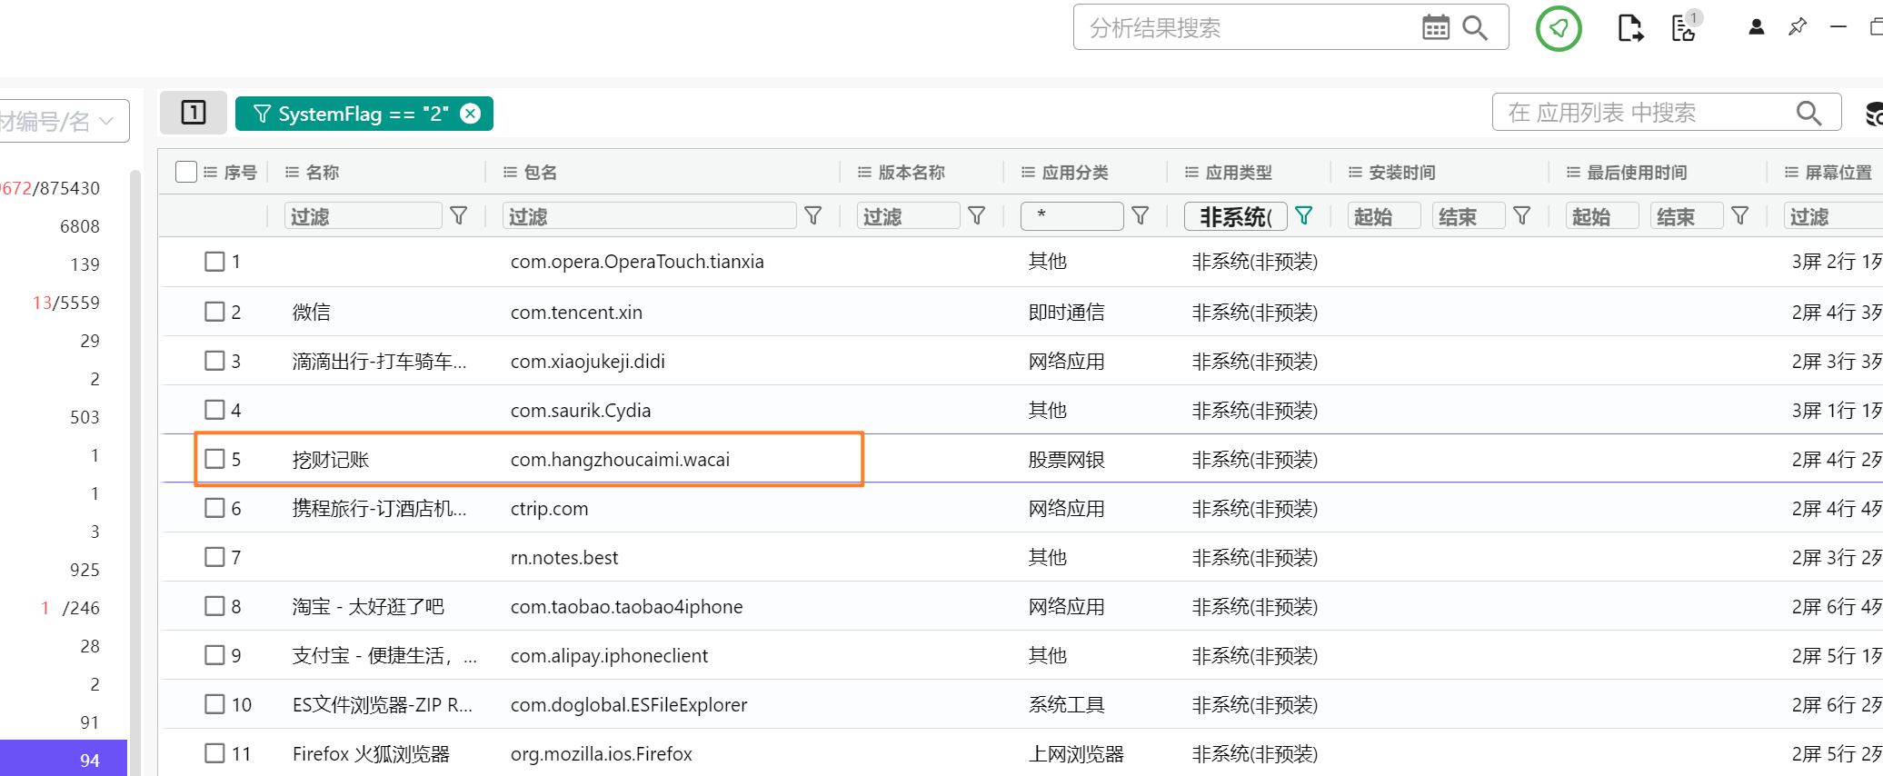Select rn.notes.best package cell
This screenshot has width=1883, height=776.
(x=563, y=557)
